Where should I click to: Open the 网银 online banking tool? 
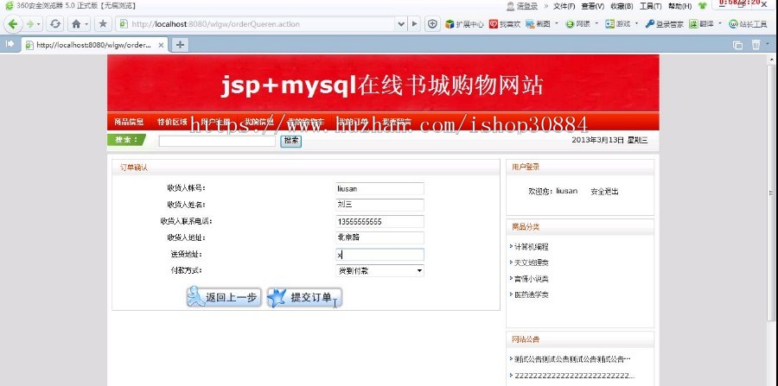click(x=578, y=24)
